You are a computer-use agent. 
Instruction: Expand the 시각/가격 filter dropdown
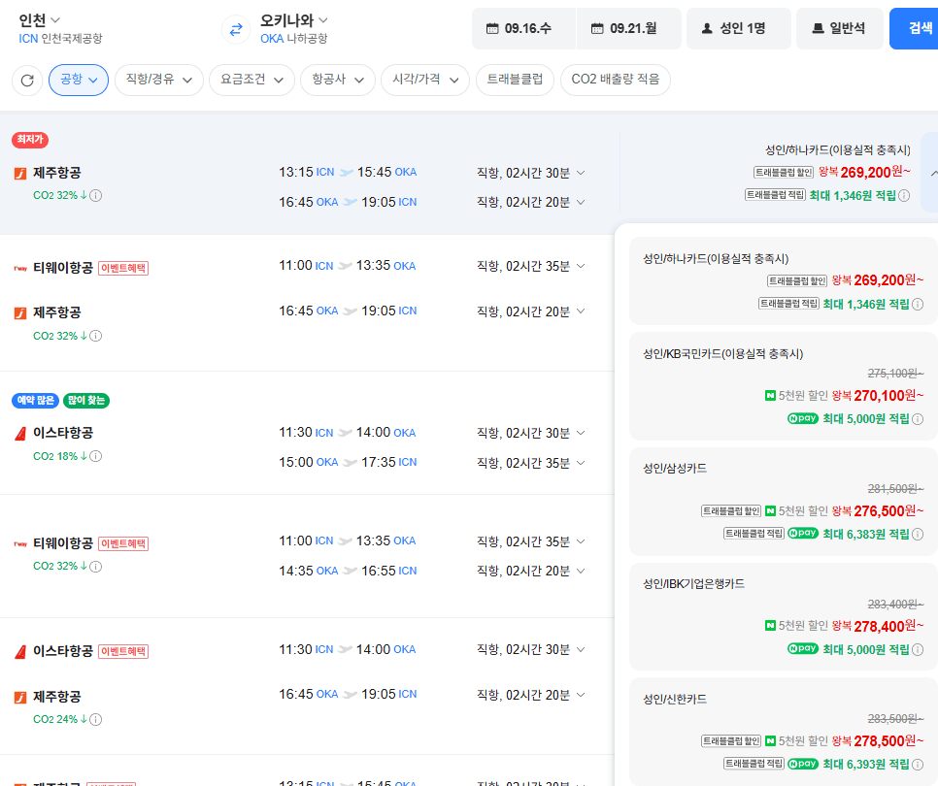tap(425, 80)
